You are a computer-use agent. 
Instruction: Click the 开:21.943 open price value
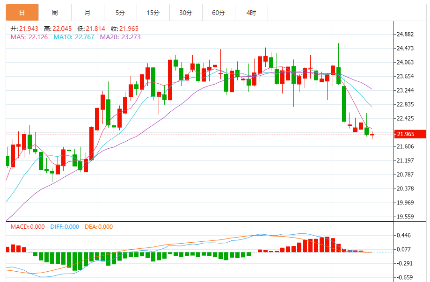(24, 29)
